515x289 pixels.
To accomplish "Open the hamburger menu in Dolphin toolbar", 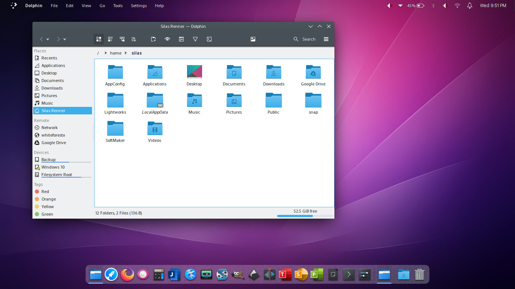I will (x=326, y=39).
